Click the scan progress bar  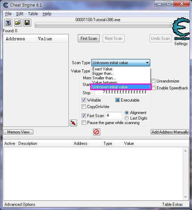pos(103,25)
